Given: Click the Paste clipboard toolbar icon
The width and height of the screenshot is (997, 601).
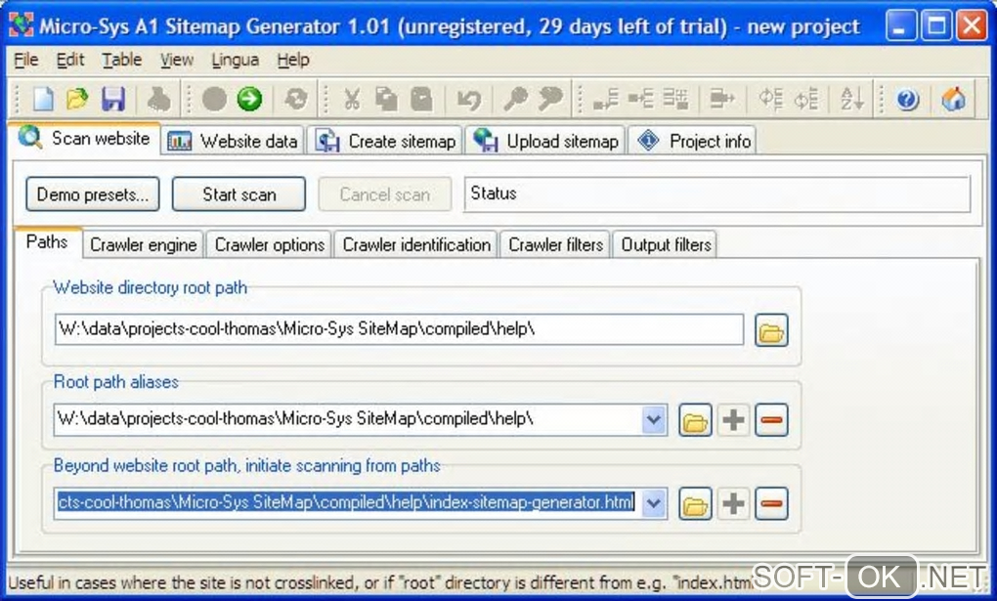Looking at the screenshot, I should click(x=421, y=100).
